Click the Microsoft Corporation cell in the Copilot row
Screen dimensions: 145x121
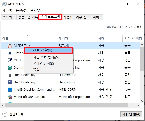pyautogui.click(x=74, y=97)
